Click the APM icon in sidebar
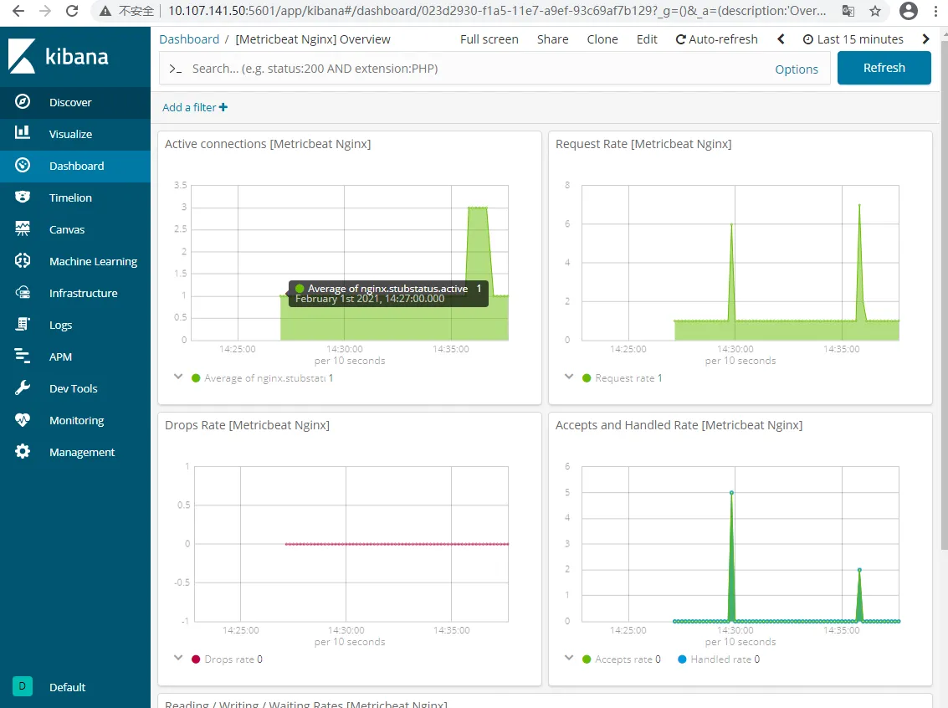This screenshot has height=708, width=948. (x=23, y=357)
